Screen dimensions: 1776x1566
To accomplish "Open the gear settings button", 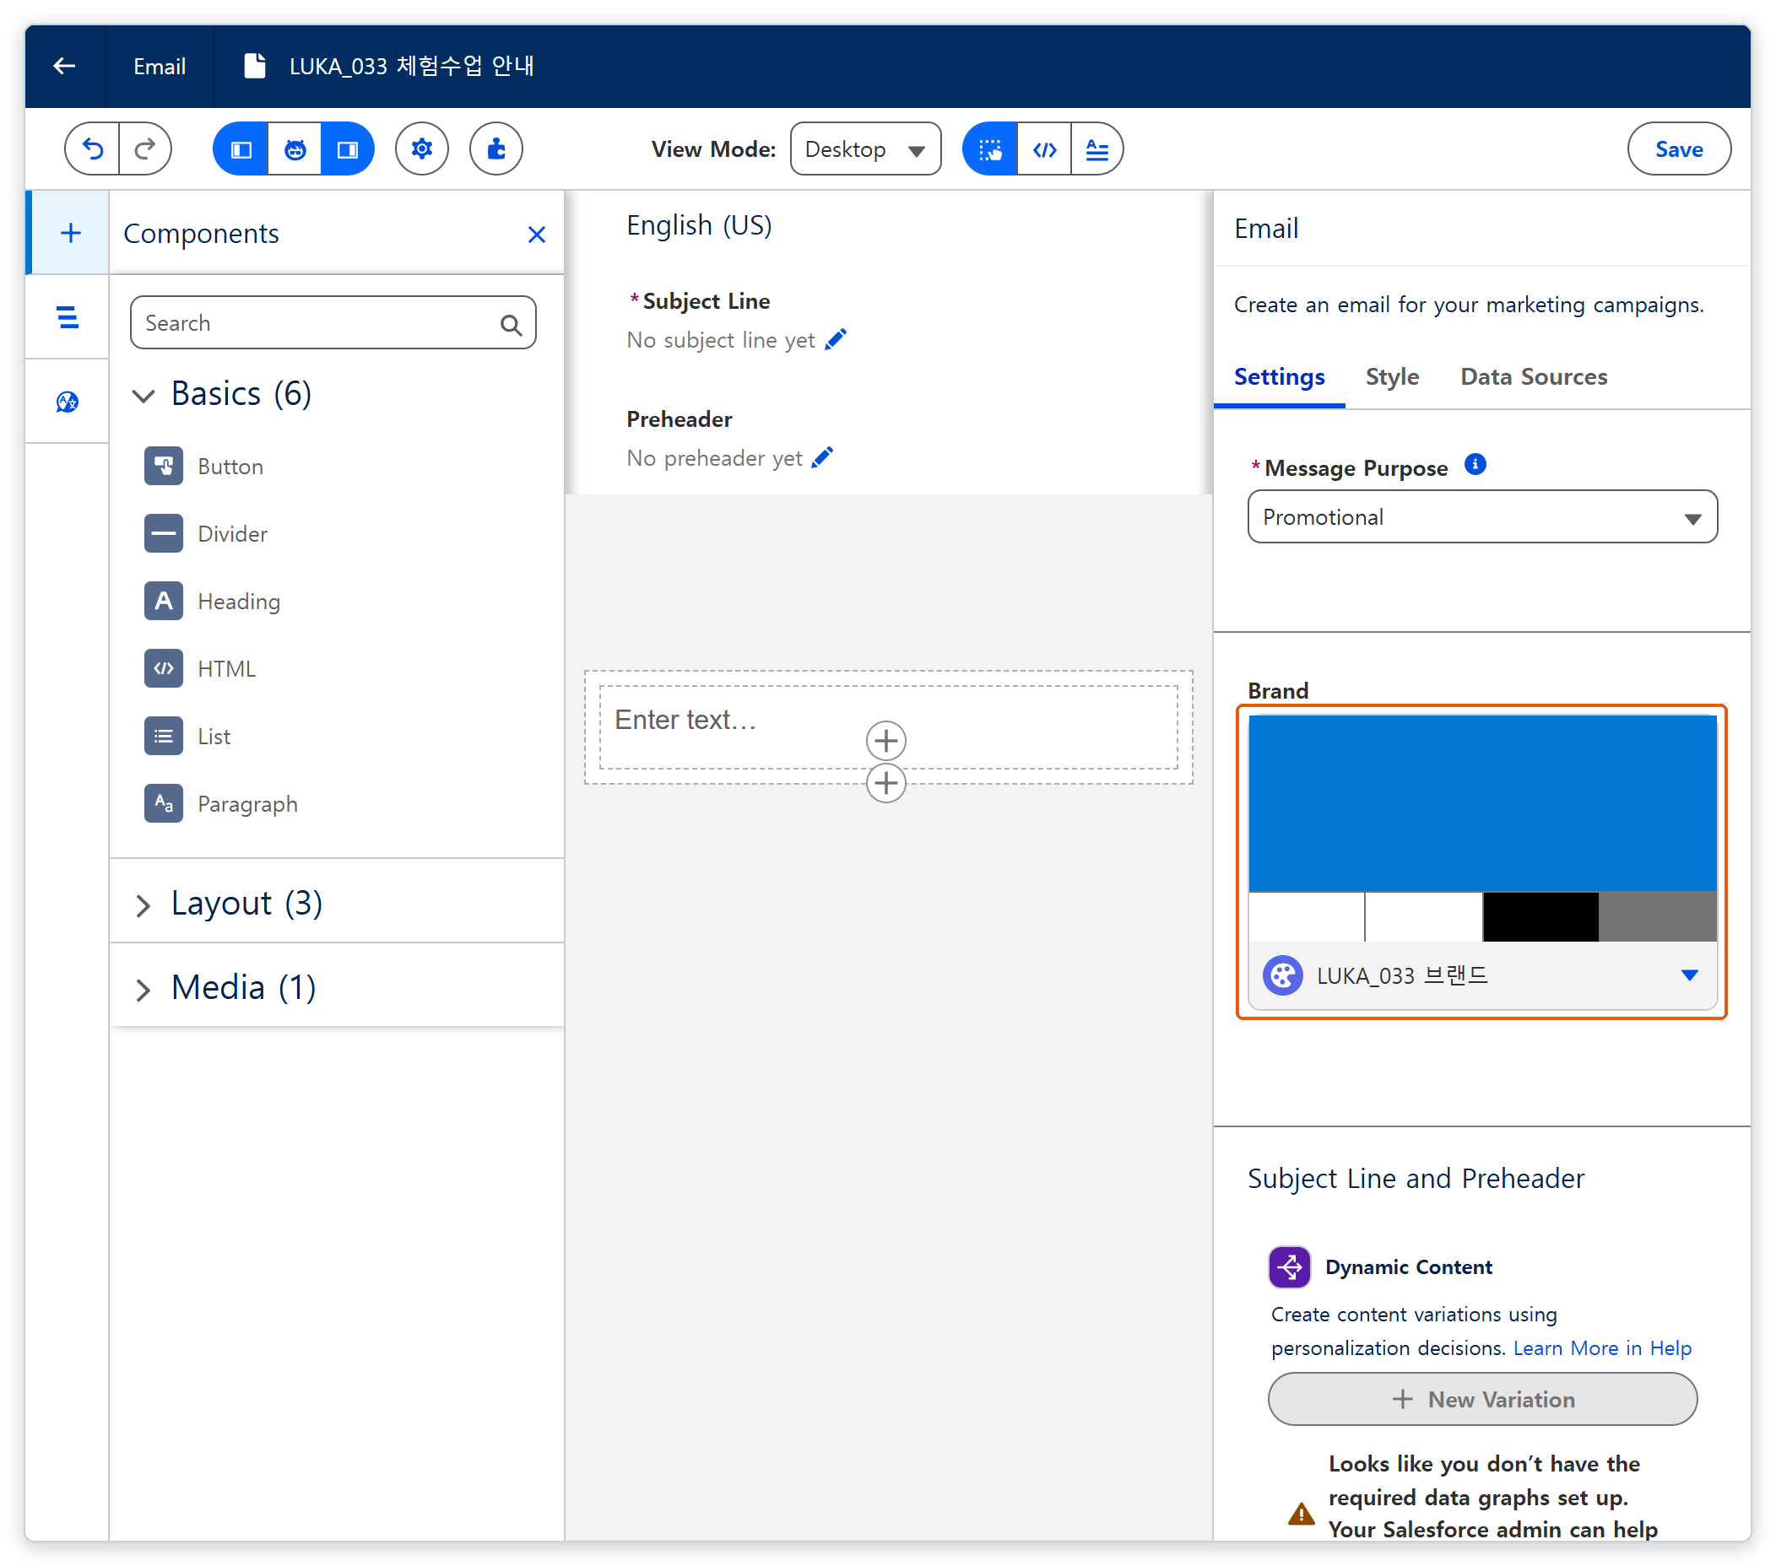I will point(421,149).
